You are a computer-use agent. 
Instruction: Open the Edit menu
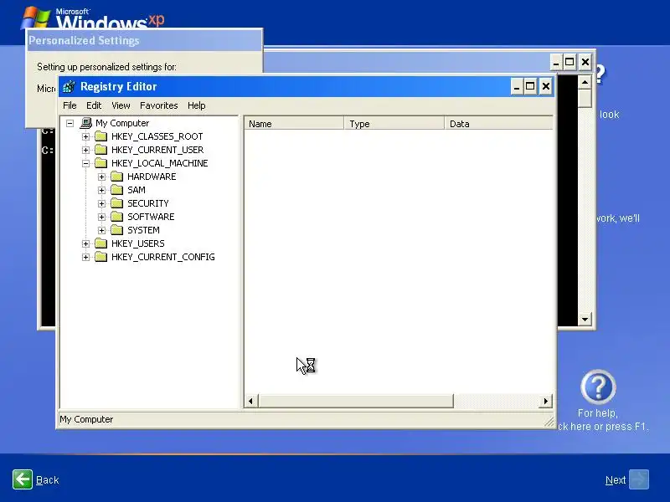pyautogui.click(x=94, y=105)
